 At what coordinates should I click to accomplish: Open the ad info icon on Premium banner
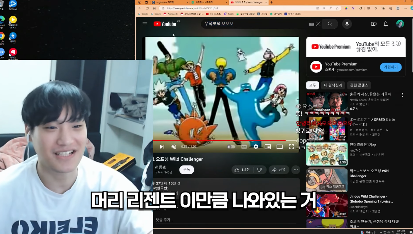398,43
